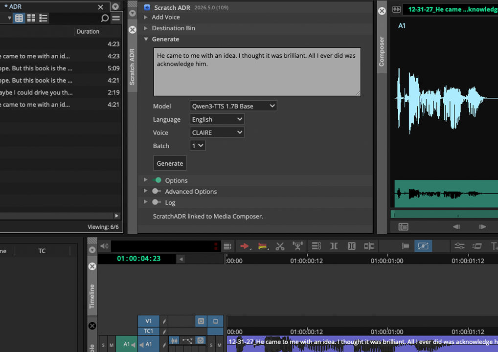
Task: Select the green source A1 track button
Action: tap(126, 344)
